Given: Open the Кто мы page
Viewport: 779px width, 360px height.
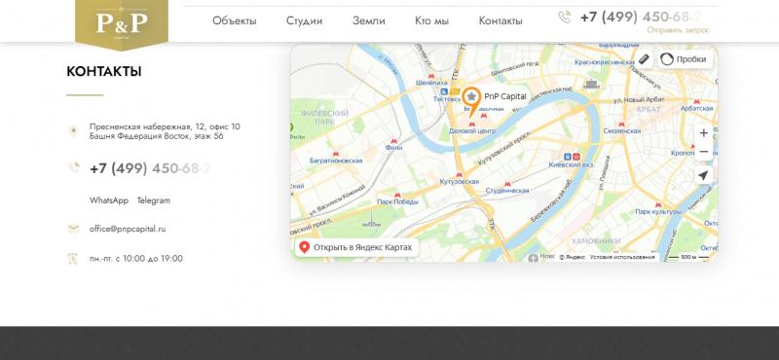Looking at the screenshot, I should [x=431, y=20].
